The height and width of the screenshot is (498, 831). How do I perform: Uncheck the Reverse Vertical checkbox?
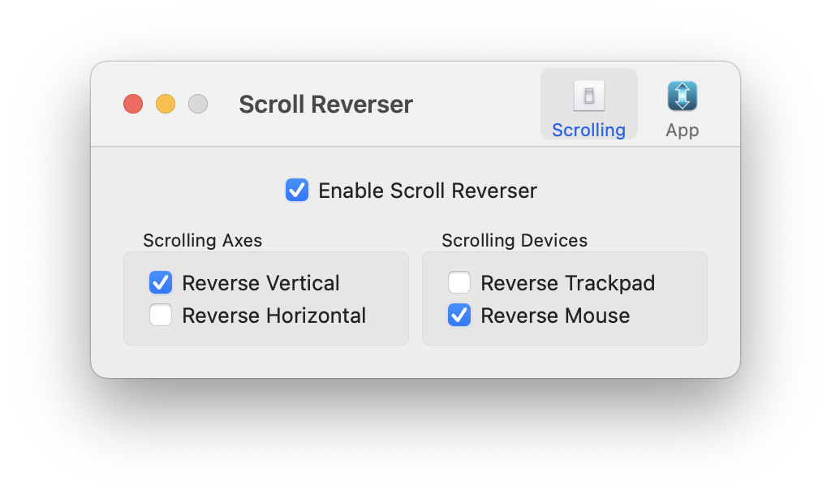click(x=161, y=283)
